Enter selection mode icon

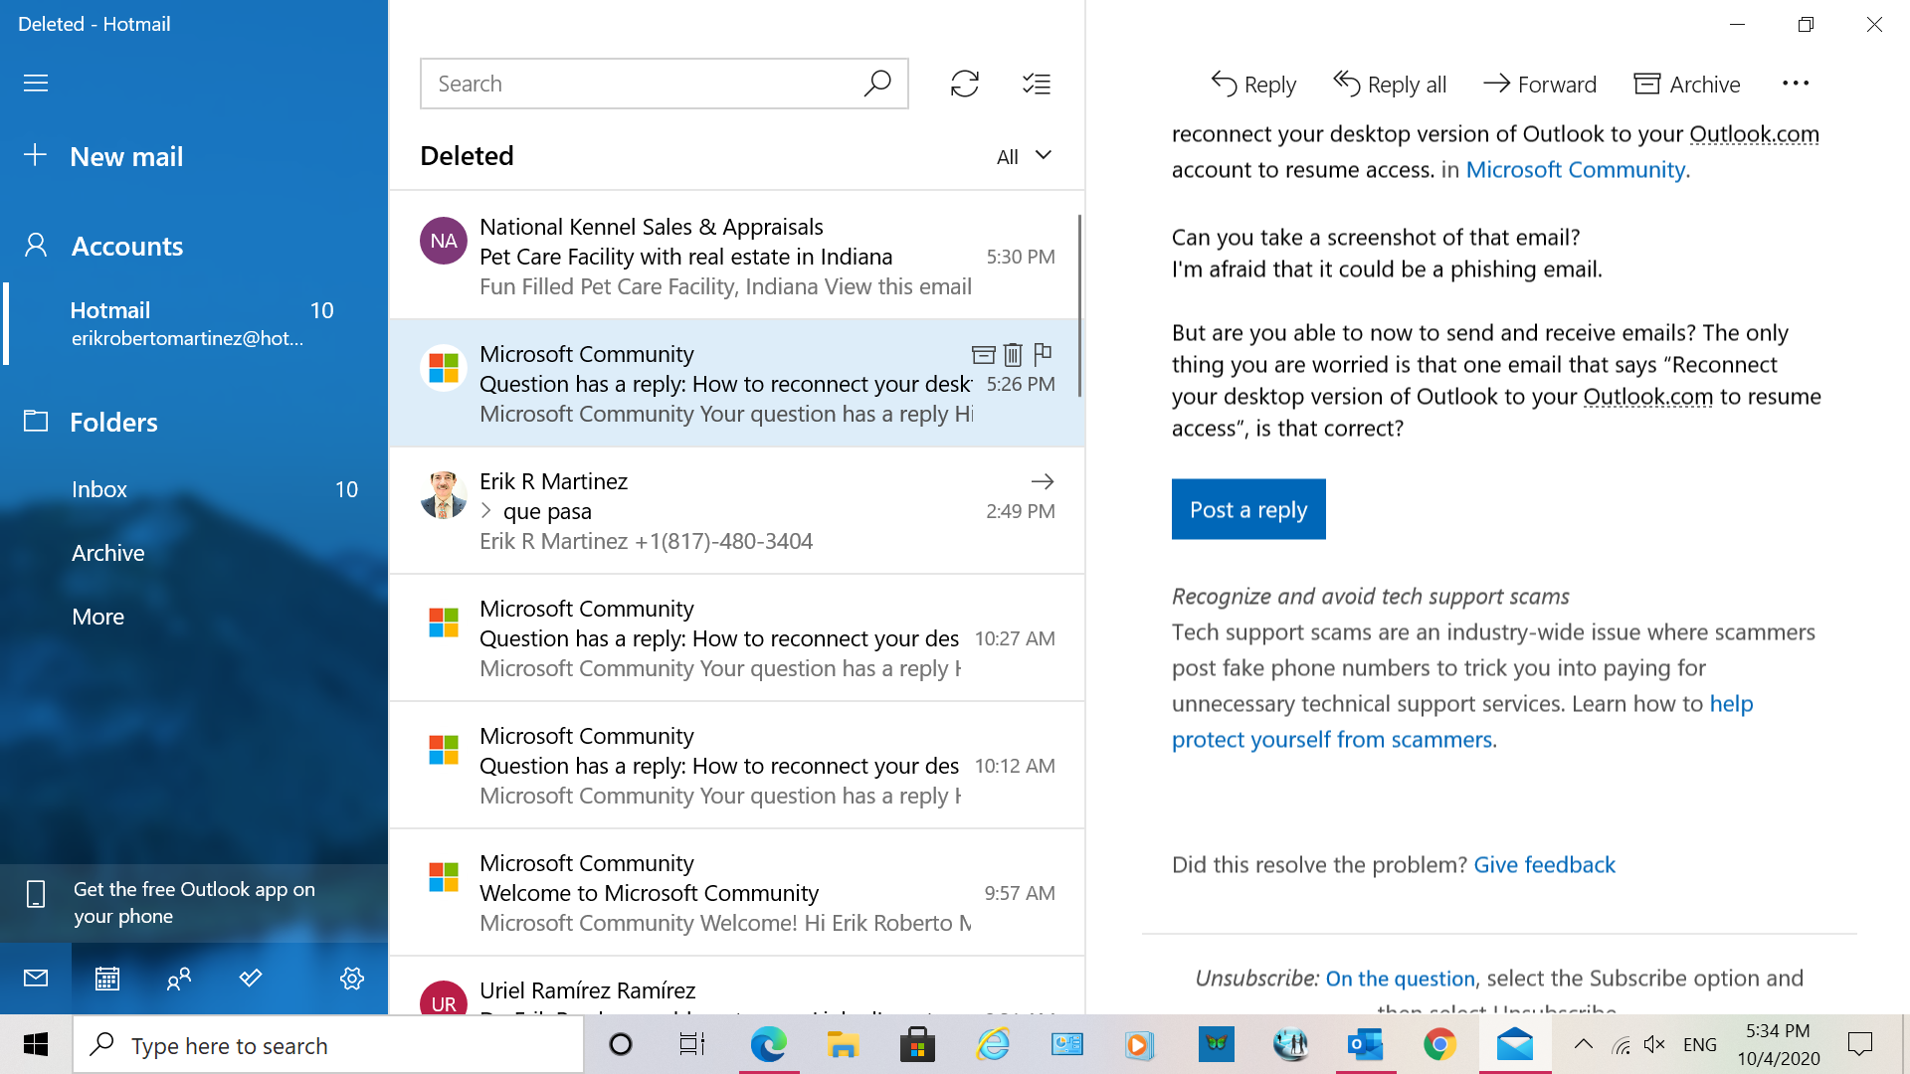coord(1037,84)
